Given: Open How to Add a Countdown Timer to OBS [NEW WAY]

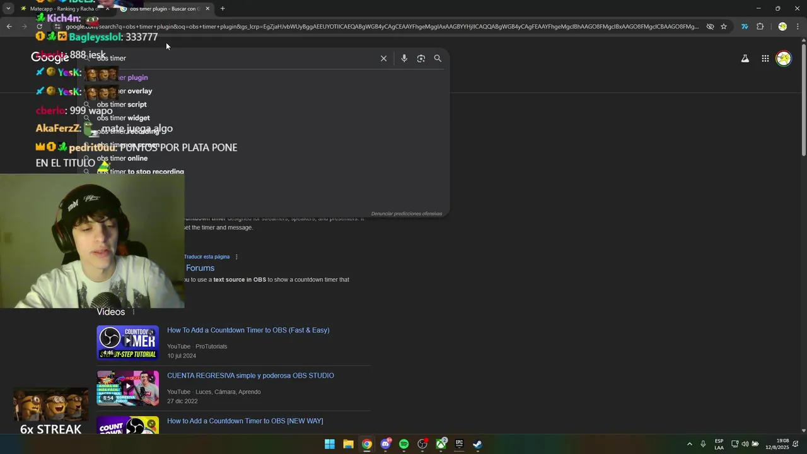Looking at the screenshot, I should click(245, 421).
